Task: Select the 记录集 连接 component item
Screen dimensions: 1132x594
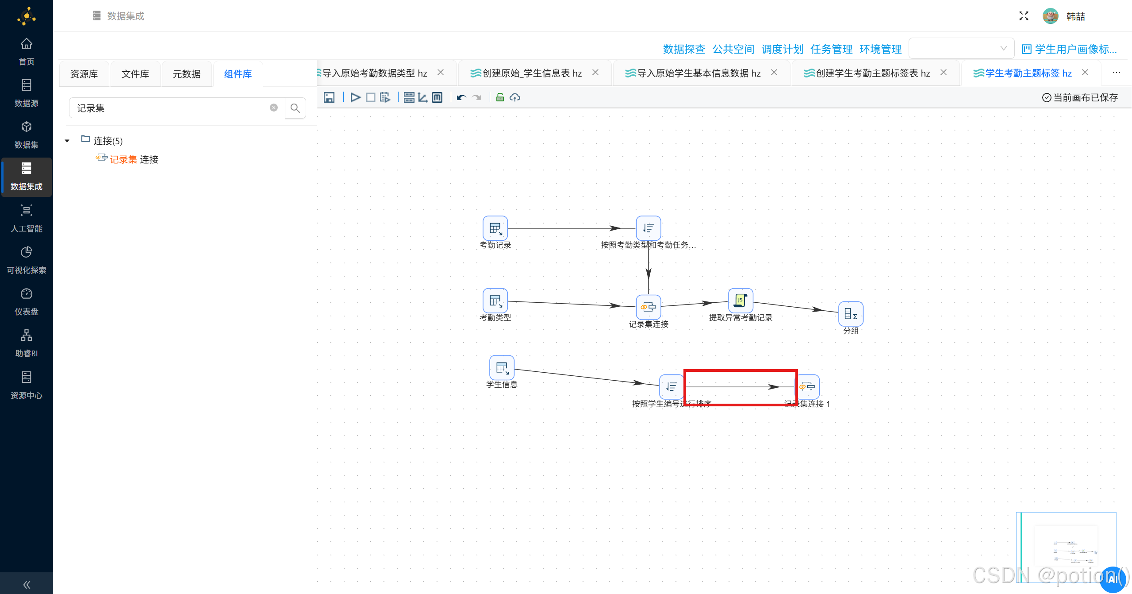Action: [x=127, y=159]
